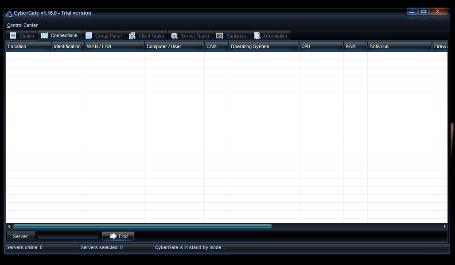Click the arrow icon on Find button
The height and width of the screenshot is (265, 455).
pyautogui.click(x=113, y=236)
